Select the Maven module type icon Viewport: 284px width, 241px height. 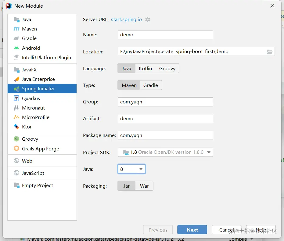(16, 29)
